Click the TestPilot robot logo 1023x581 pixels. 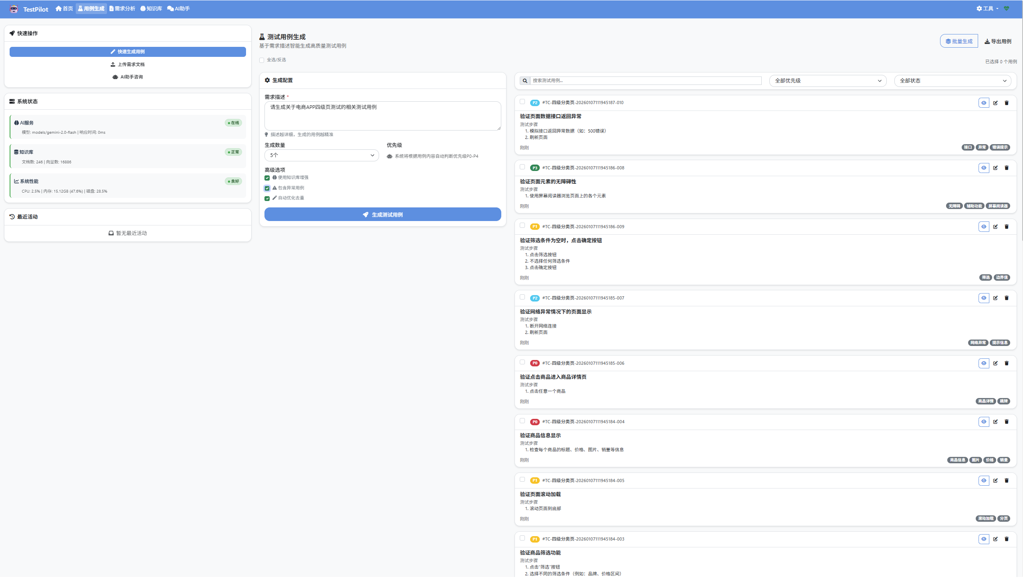[x=14, y=9]
